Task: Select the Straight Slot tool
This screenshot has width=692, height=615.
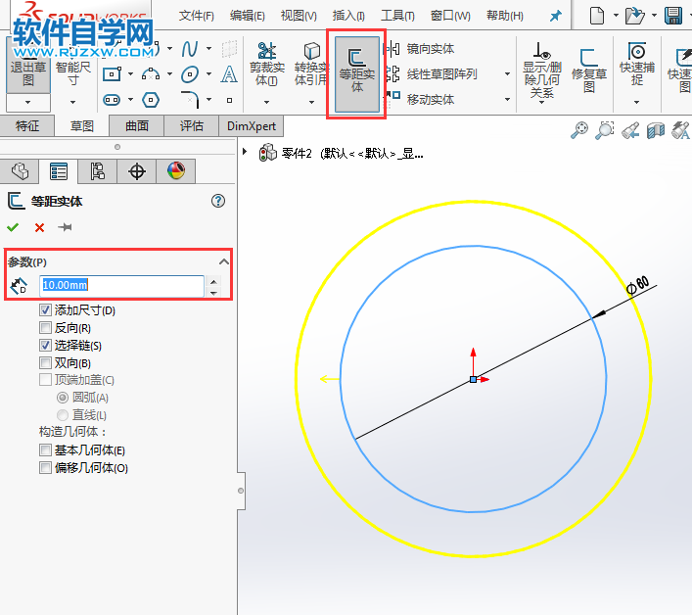Action: pos(112,100)
